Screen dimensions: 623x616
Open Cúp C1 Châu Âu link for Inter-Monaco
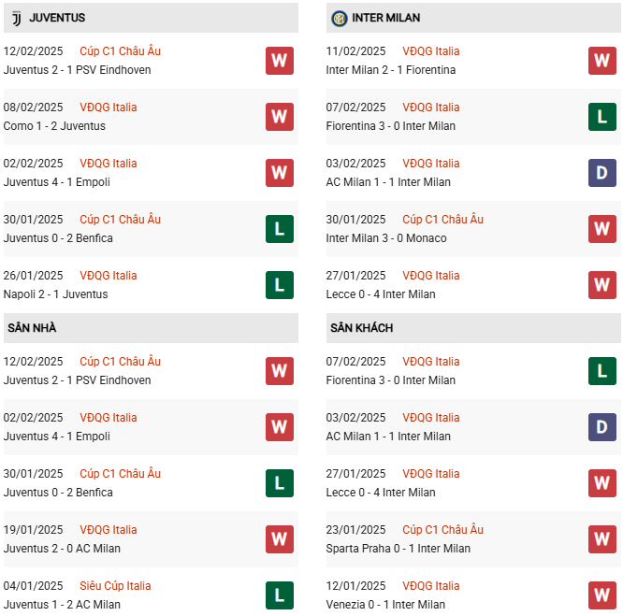tap(442, 220)
